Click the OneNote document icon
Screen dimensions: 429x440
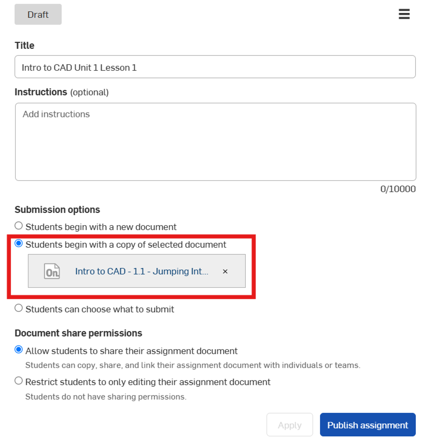(x=52, y=271)
